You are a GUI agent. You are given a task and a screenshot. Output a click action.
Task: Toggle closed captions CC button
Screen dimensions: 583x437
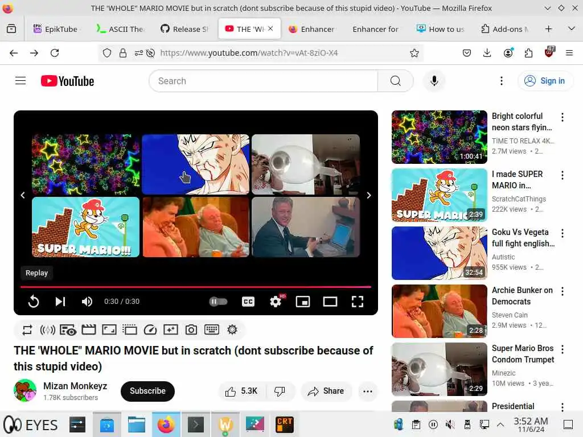click(x=248, y=302)
